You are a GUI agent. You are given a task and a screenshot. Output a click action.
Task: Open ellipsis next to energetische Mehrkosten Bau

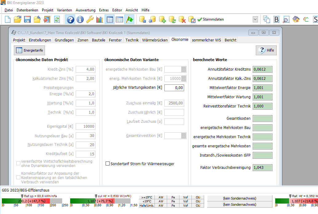coord(184,69)
